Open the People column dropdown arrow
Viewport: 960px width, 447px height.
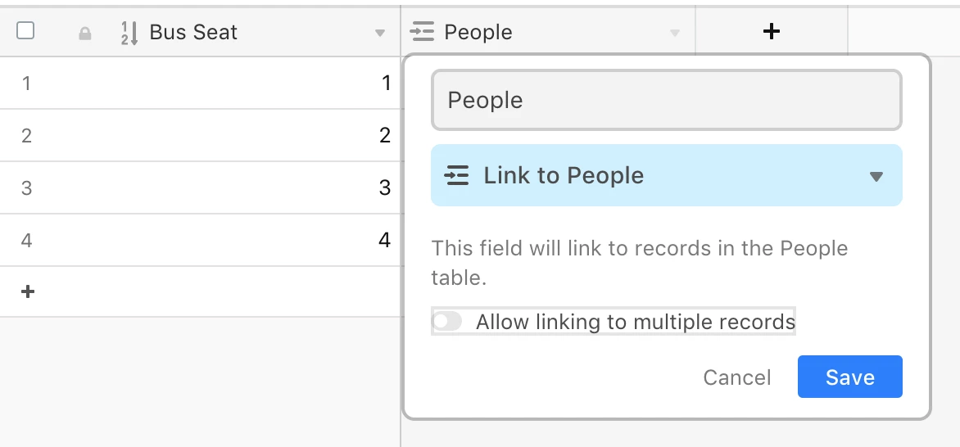[x=675, y=33]
